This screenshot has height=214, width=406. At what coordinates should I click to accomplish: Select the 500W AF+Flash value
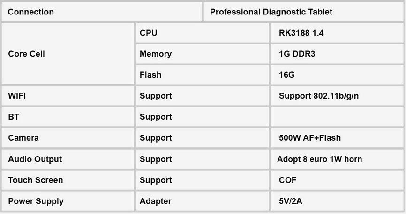tap(310, 138)
